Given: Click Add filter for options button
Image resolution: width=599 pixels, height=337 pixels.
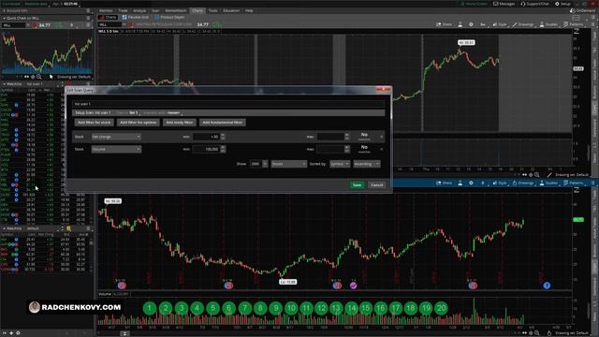Looking at the screenshot, I should click(x=139, y=123).
